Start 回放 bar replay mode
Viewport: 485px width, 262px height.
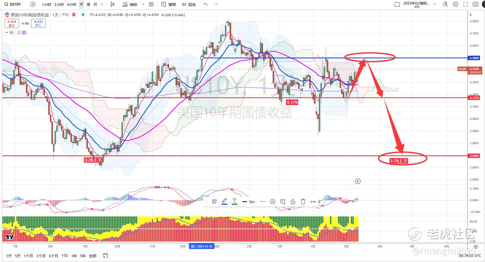tap(189, 4)
